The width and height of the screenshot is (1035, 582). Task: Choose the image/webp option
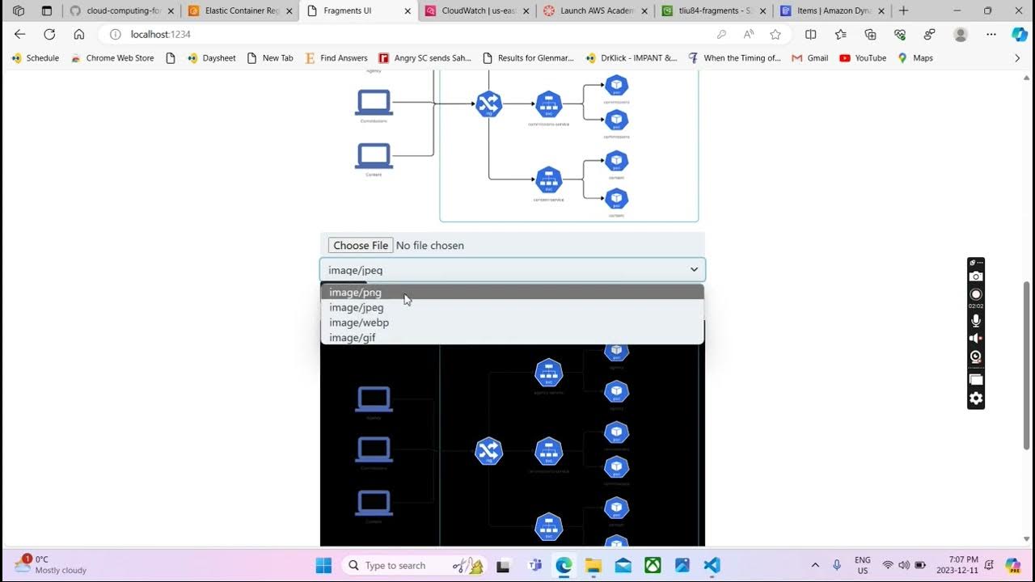(512, 323)
